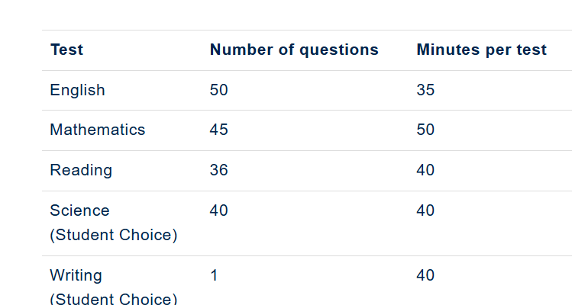Click "(Student Choice)" under Science
The image size is (588, 305).
[x=113, y=235]
